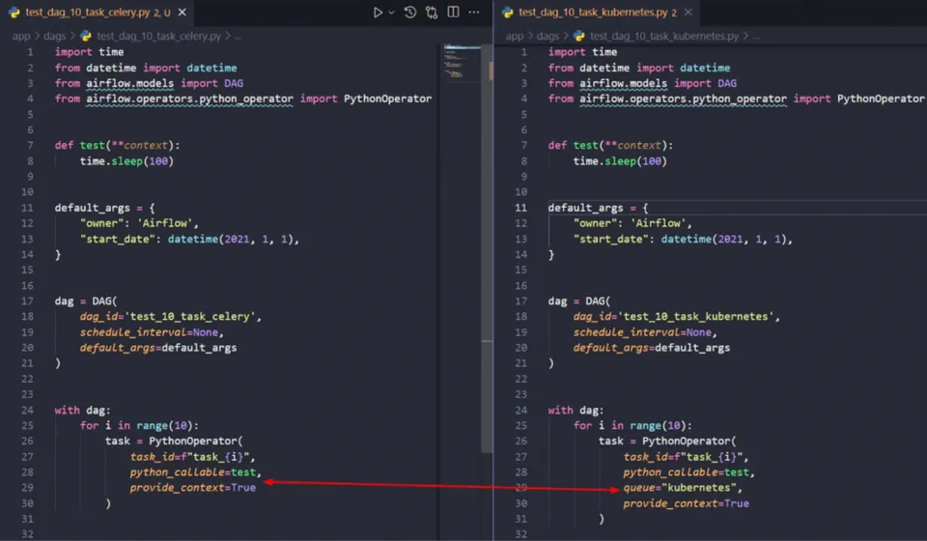Click left editor vertical scrollbar
This screenshot has width=927, height=541.
[487, 248]
